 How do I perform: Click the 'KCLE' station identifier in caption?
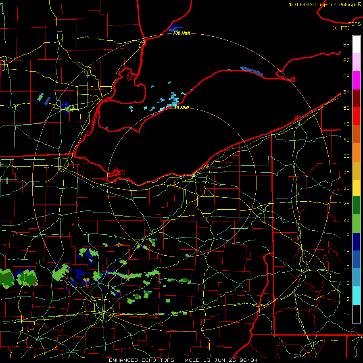(192, 360)
